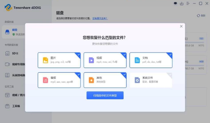The width and height of the screenshot is (210, 123).
Task: Open the hamburger menu icon in title bar
Action: (188, 3)
